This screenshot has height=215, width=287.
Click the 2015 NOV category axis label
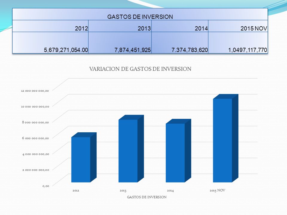(x=217, y=190)
